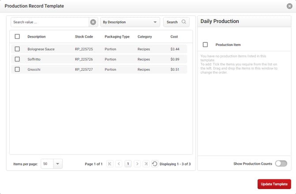The height and width of the screenshot is (194, 296).
Task: Go to first page of results
Action: click(110, 164)
